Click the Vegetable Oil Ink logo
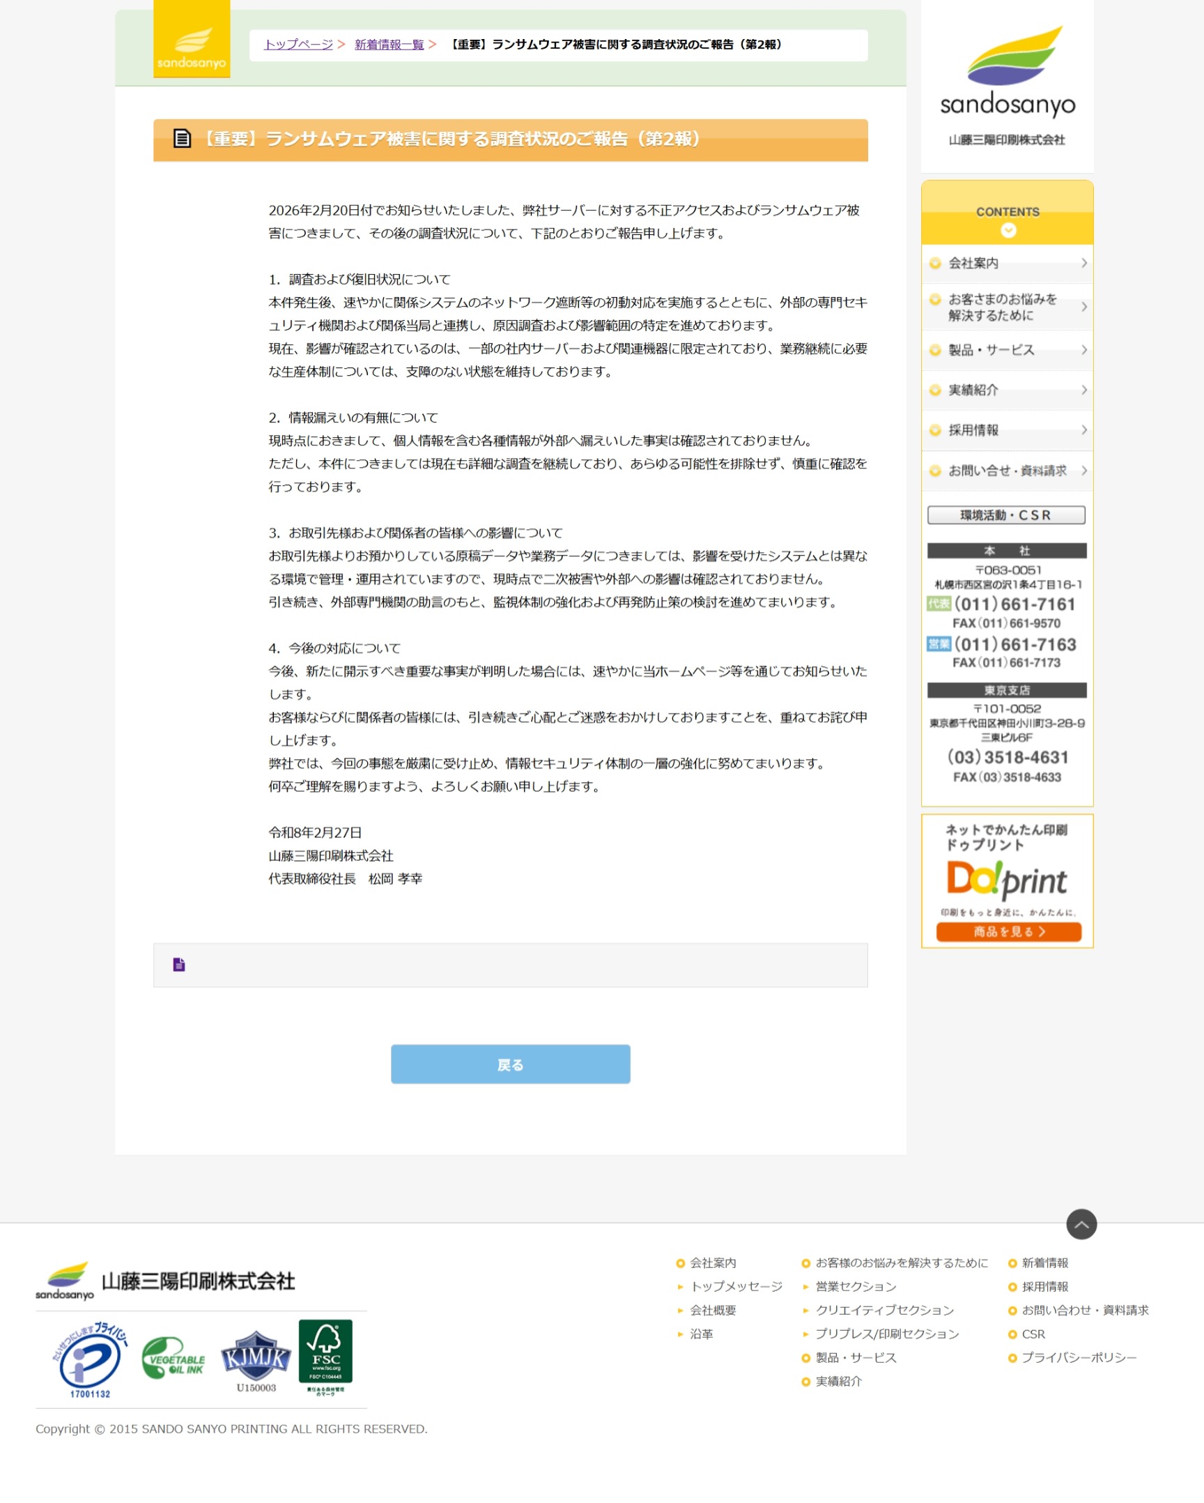The image size is (1204, 1503). click(173, 1358)
